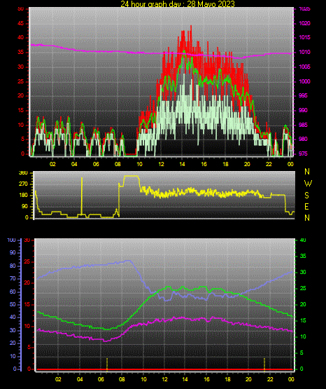The image size is (326, 389).
Task: Click the S compass letter beside the direction graph
Action: 306,196
